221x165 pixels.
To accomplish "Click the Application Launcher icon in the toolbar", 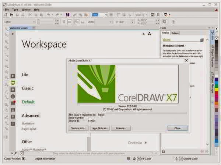I will (166, 15).
